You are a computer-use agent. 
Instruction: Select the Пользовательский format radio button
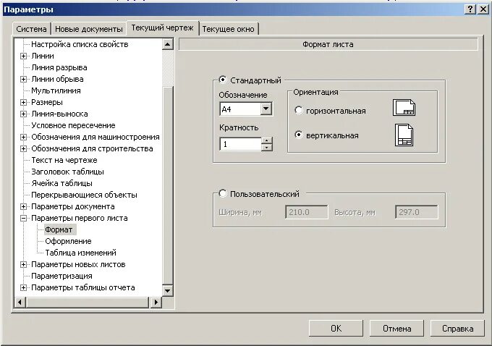222,193
